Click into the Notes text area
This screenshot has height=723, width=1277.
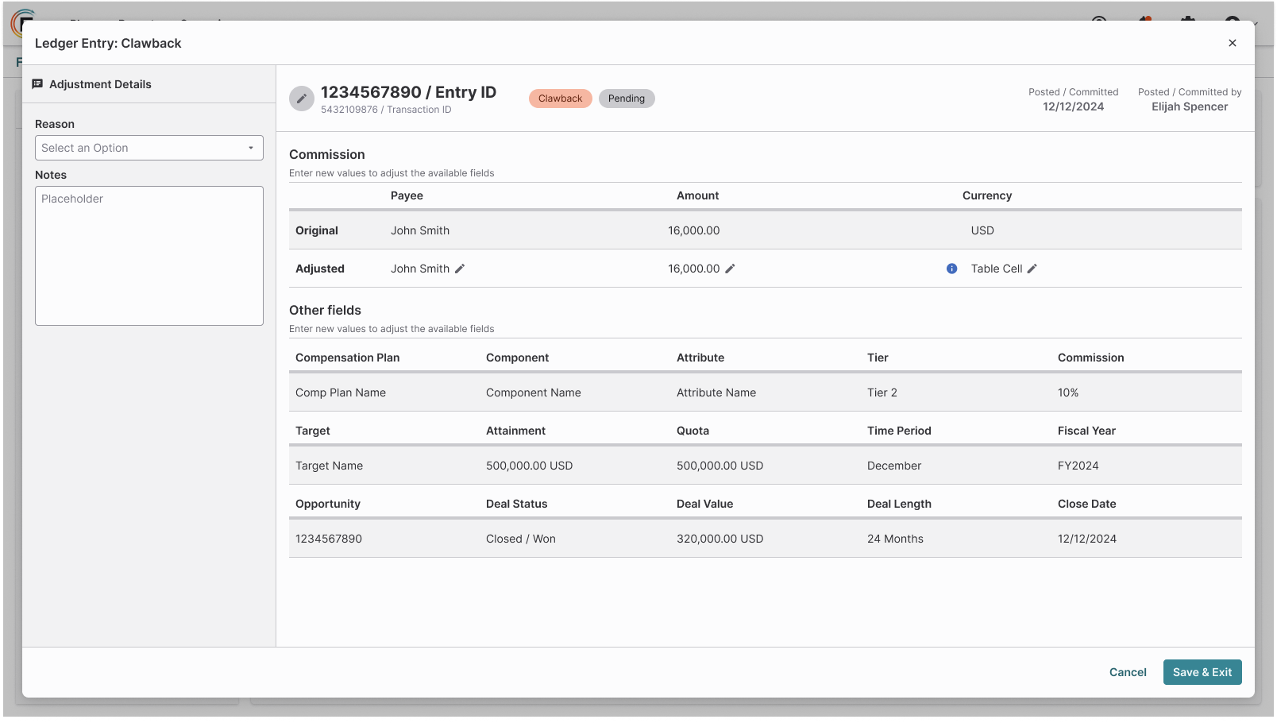149,256
